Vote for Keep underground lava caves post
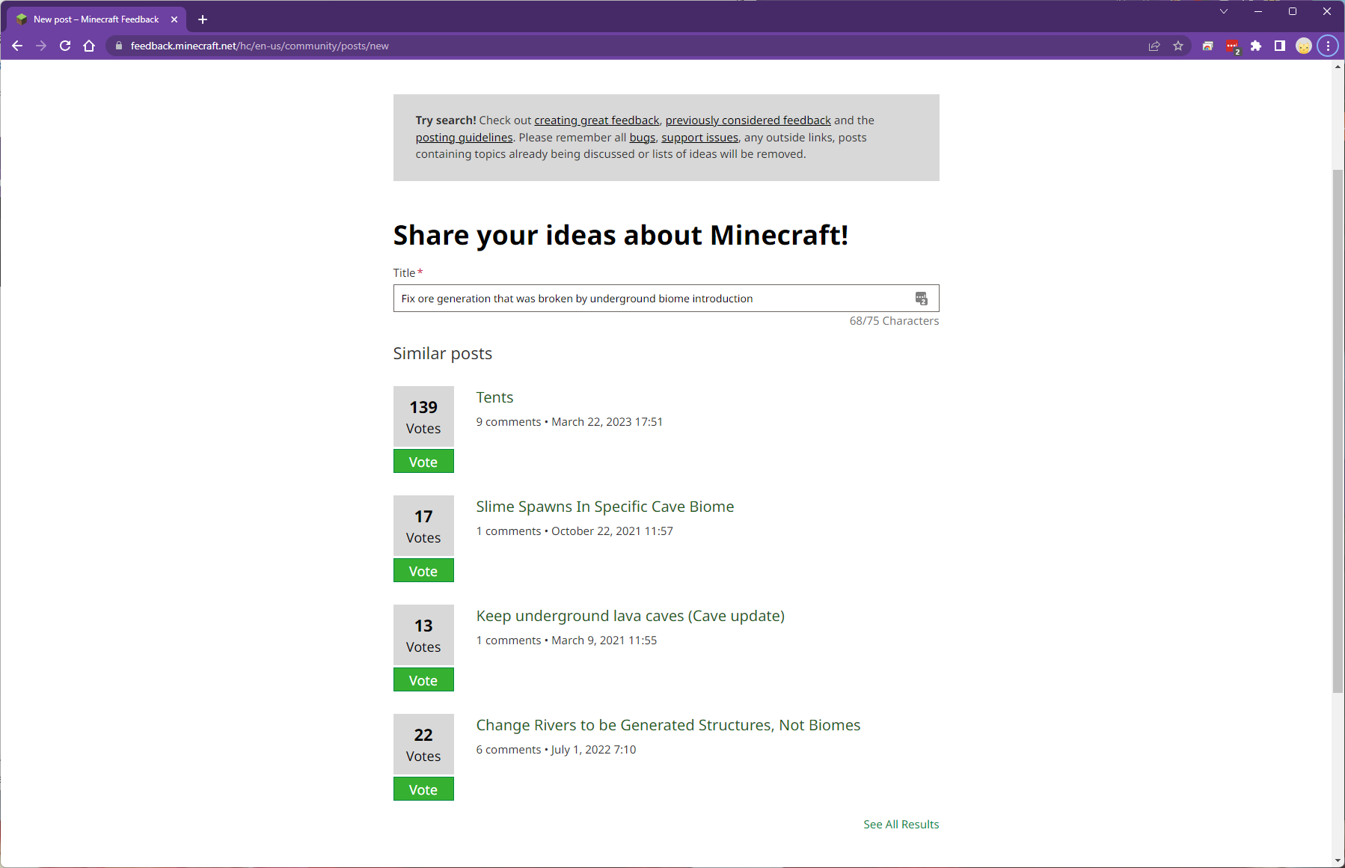This screenshot has height=868, width=1345. 423,680
